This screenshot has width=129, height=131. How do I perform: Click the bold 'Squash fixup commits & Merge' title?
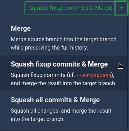click(x=59, y=64)
